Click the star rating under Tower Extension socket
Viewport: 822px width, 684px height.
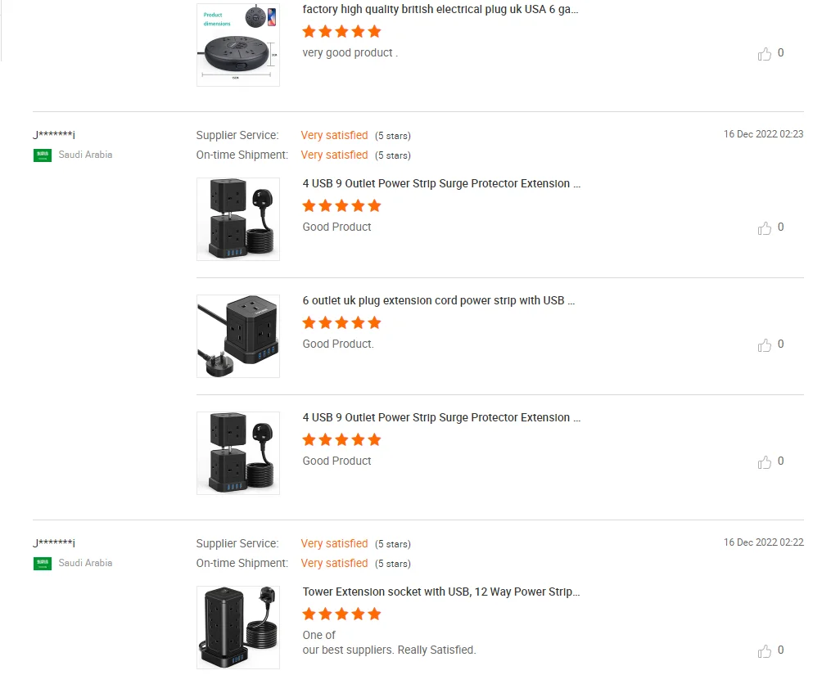[x=341, y=614]
